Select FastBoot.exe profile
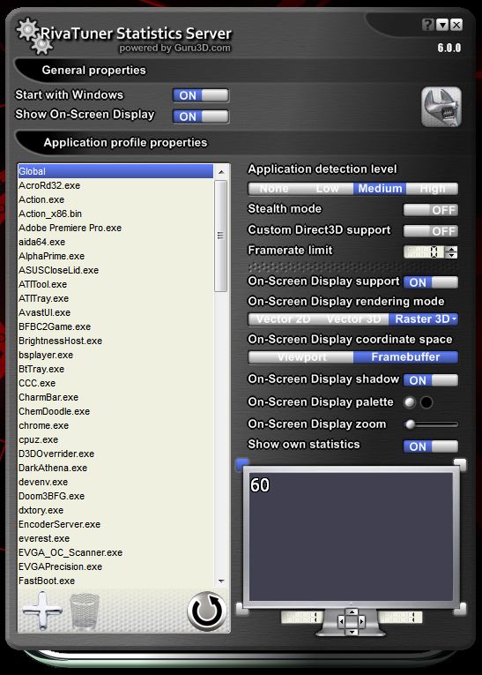Viewport: 482px width, 675px height. 115,581
